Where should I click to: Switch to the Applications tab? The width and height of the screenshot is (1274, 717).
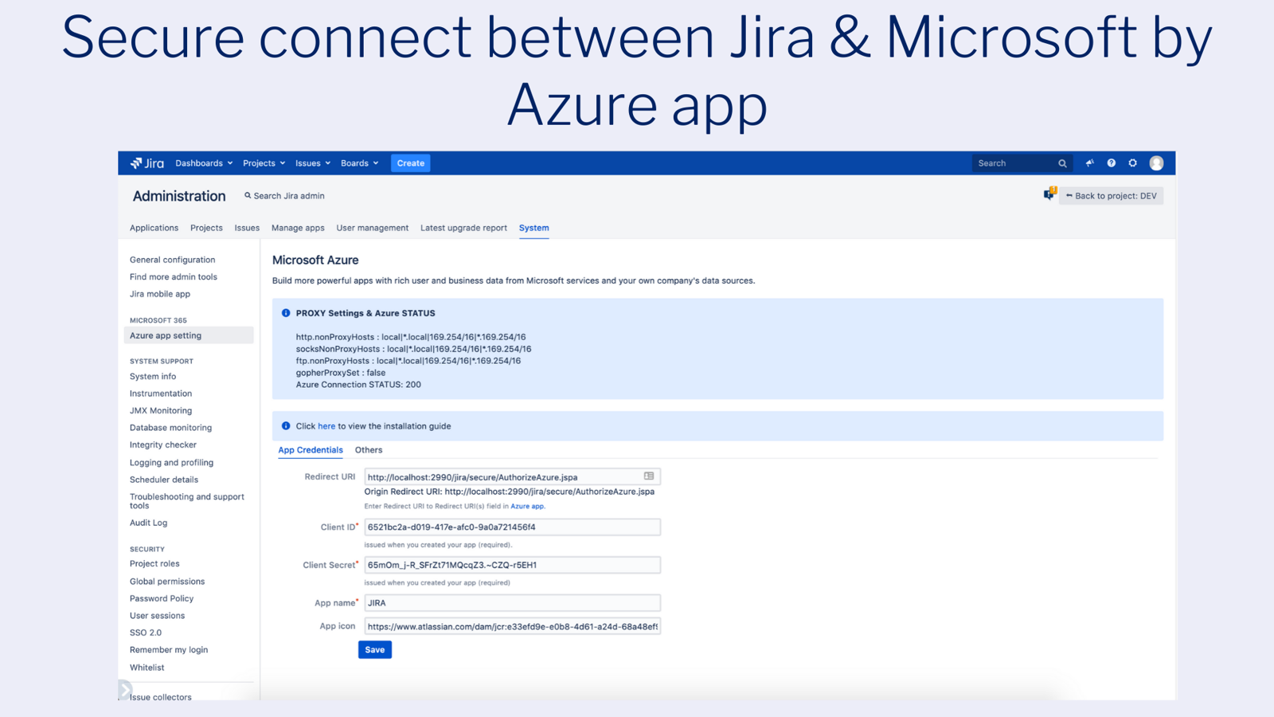coord(154,228)
